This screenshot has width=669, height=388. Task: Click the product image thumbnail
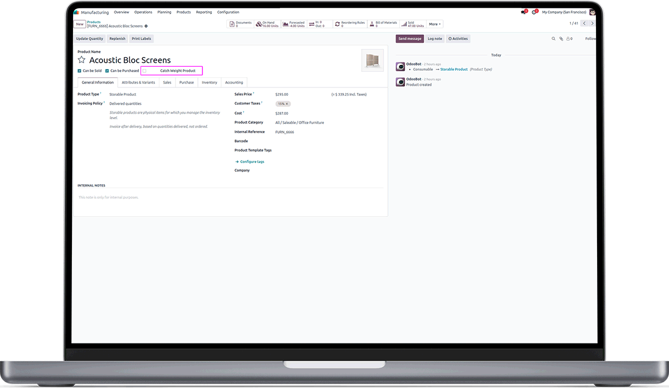[372, 60]
